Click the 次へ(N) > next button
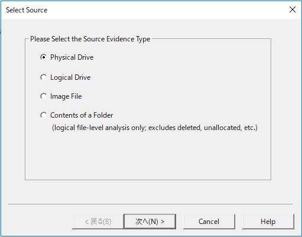The width and height of the screenshot is (302, 237). 150,222
